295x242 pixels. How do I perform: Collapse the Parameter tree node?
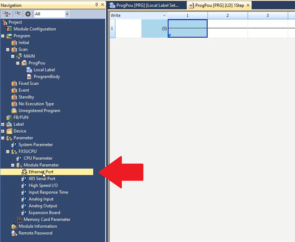(x=3, y=138)
